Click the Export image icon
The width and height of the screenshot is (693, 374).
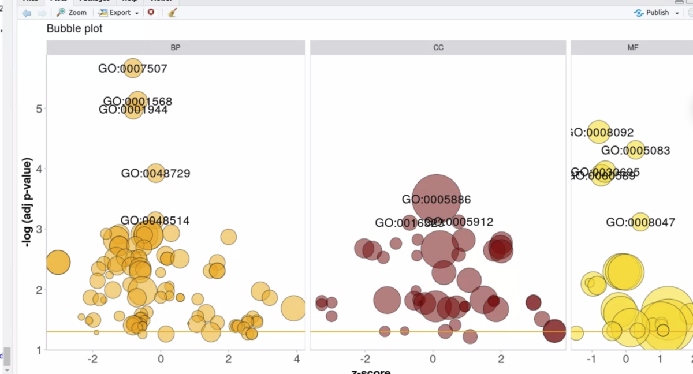[x=103, y=12]
